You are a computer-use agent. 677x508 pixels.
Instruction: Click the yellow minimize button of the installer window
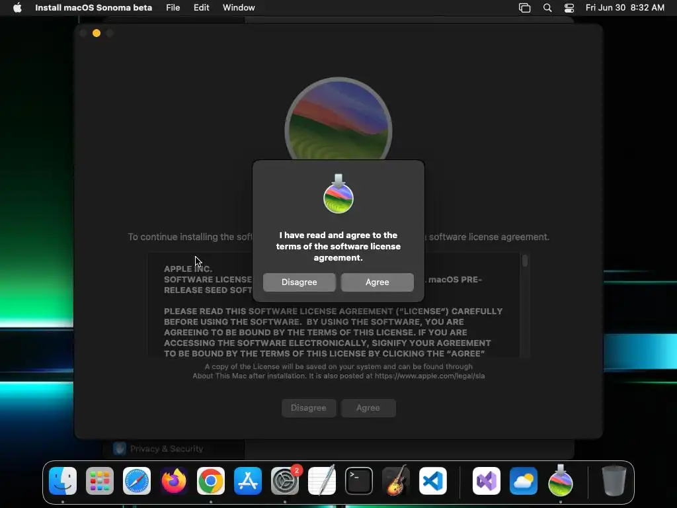[x=97, y=33]
